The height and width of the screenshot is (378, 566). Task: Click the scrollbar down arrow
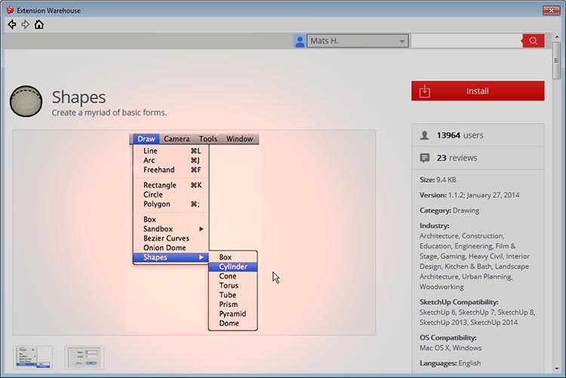click(556, 369)
